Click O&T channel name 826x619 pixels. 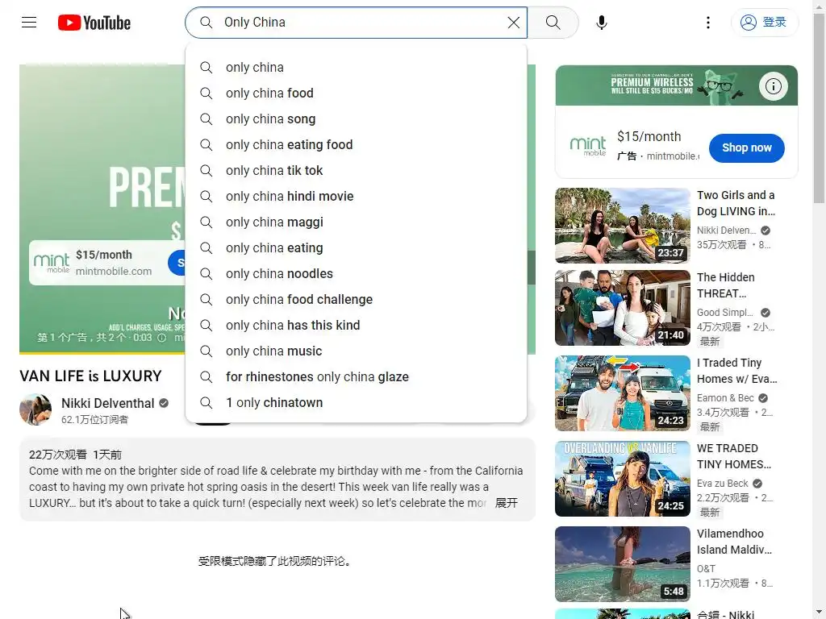(706, 569)
